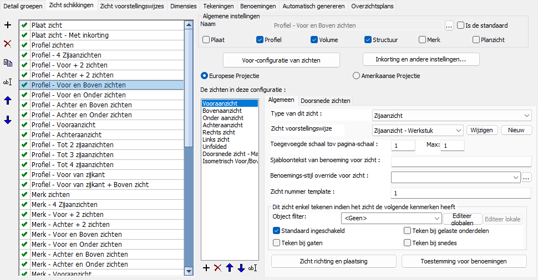Screen dimensions: 538x280
Task: Add a view using plus icon below views list
Action: 206,268
